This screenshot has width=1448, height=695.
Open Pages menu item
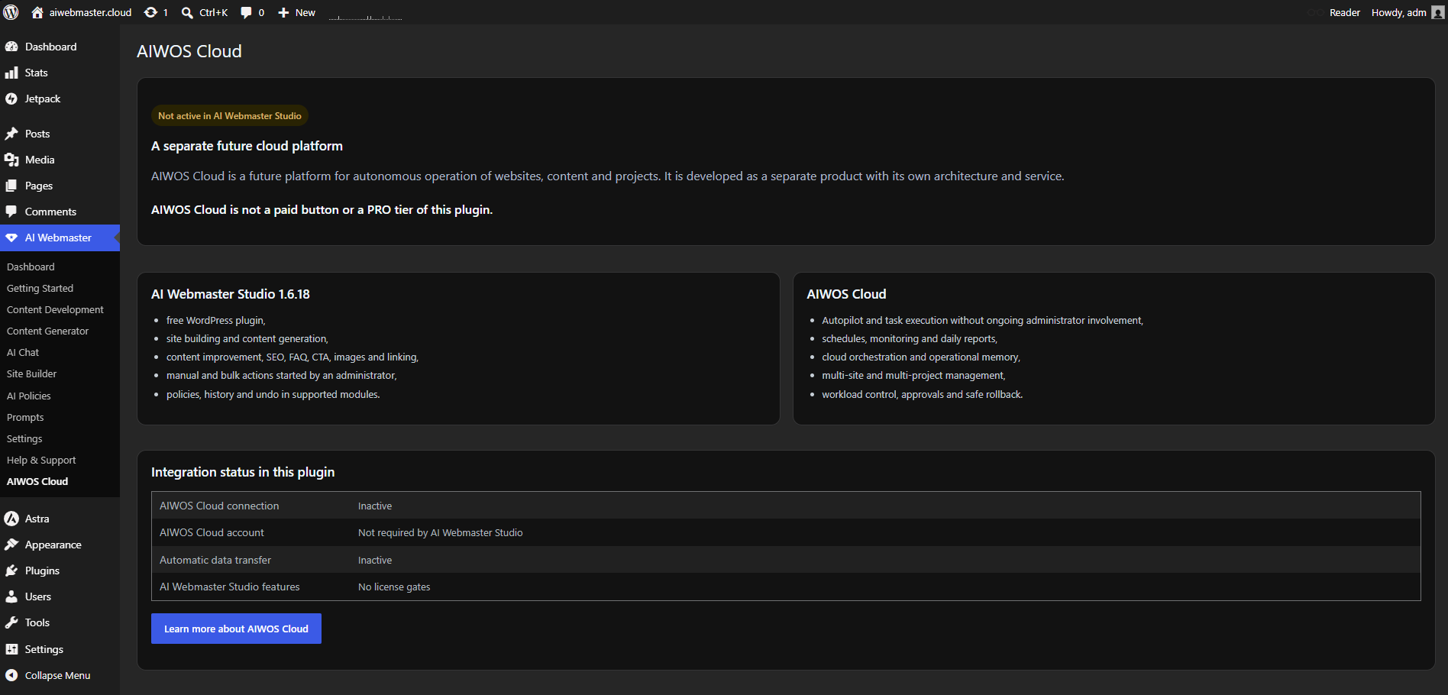[39, 186]
